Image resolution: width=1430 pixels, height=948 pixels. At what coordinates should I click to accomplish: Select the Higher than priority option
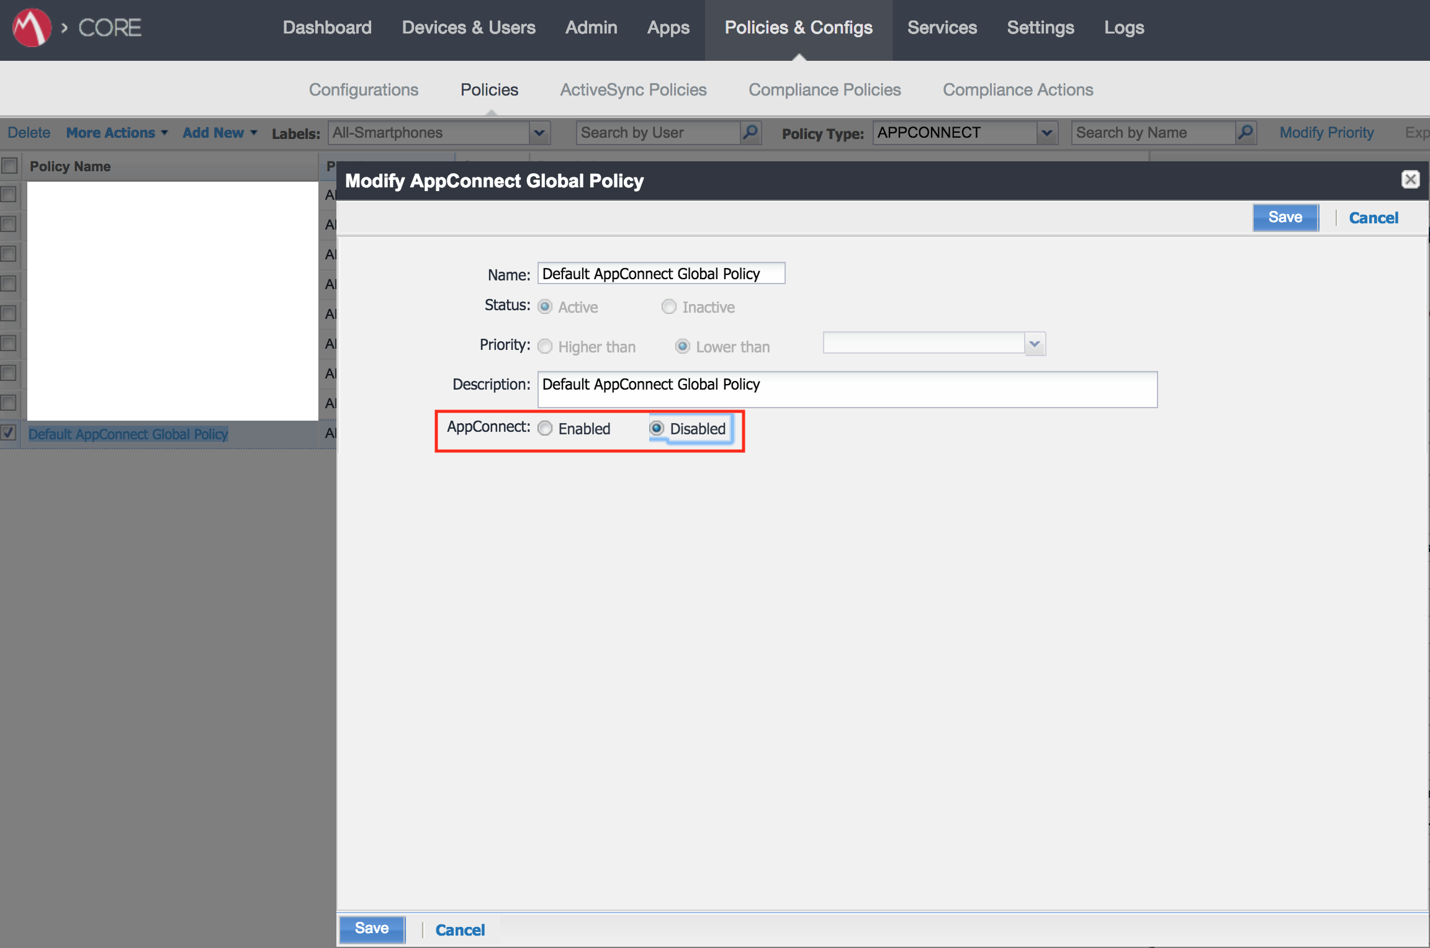pyautogui.click(x=545, y=346)
